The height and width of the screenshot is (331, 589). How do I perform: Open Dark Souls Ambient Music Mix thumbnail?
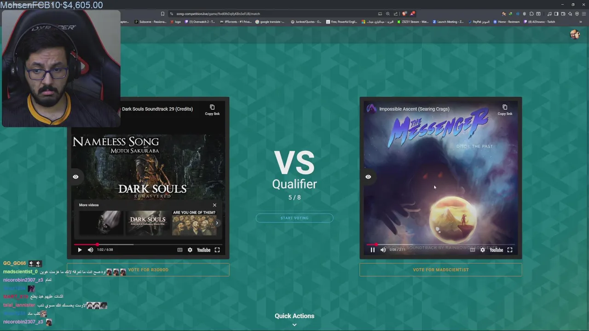[147, 223]
